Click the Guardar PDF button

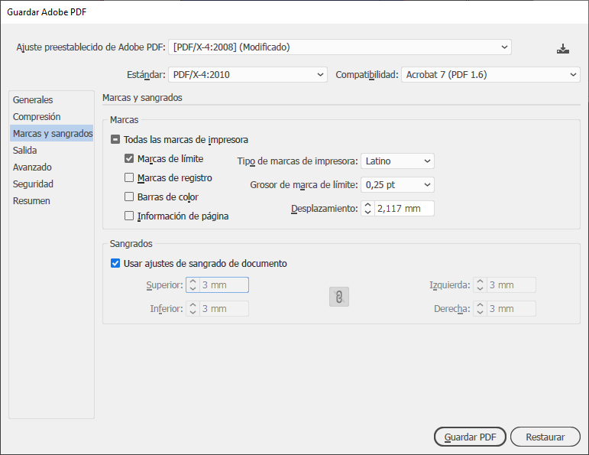point(470,437)
